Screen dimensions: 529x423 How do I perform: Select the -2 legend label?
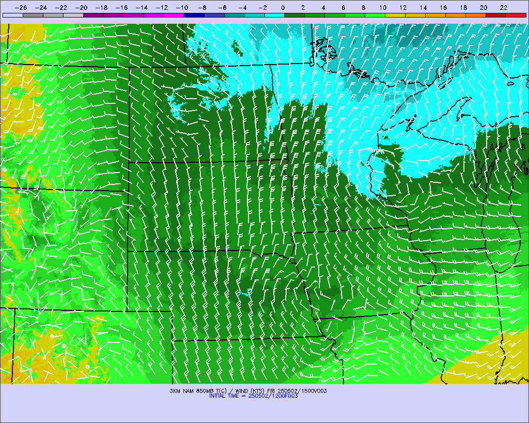point(262,7)
